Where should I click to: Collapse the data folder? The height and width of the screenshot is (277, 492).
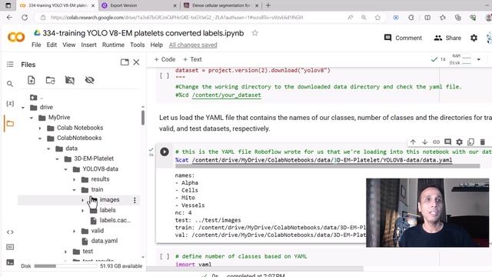48,149
